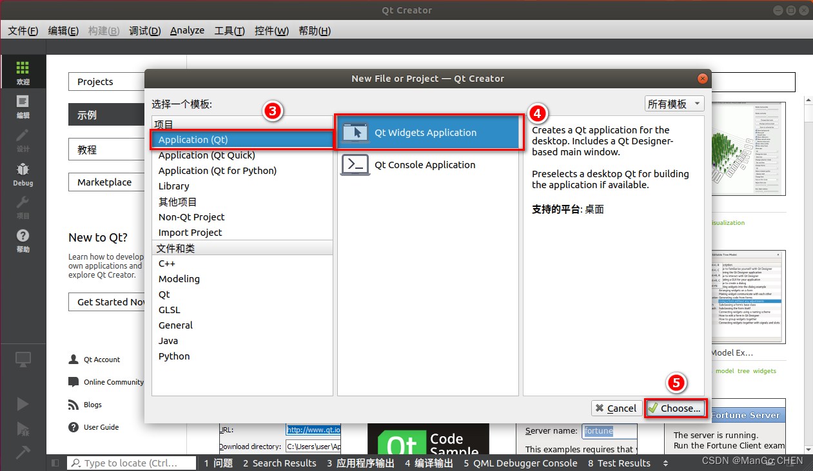Open the 调试(D) menu
This screenshot has width=813, height=471.
tap(144, 30)
